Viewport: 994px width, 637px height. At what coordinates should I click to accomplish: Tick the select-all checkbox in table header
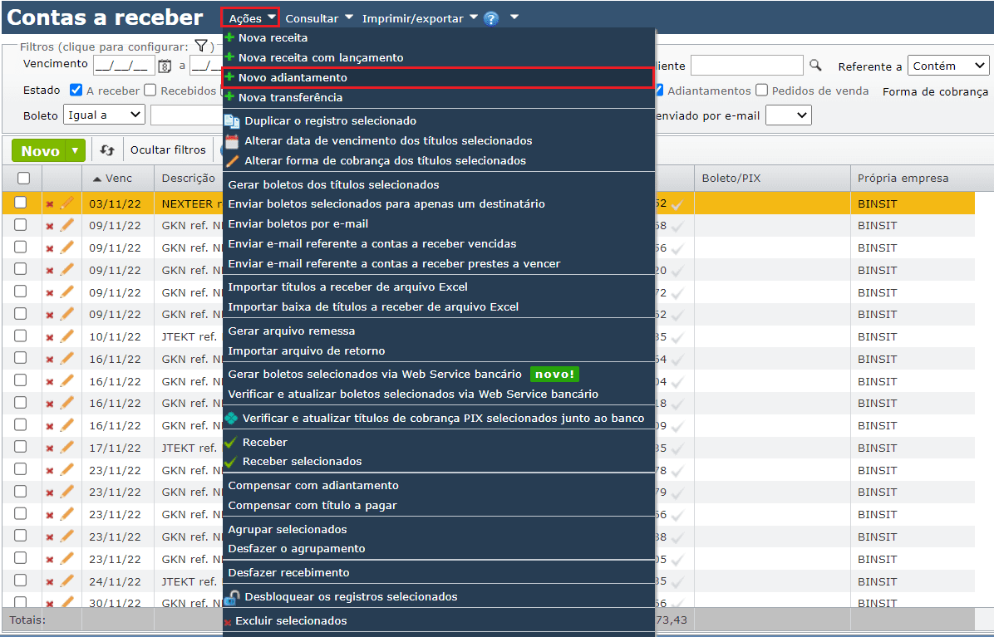(23, 178)
